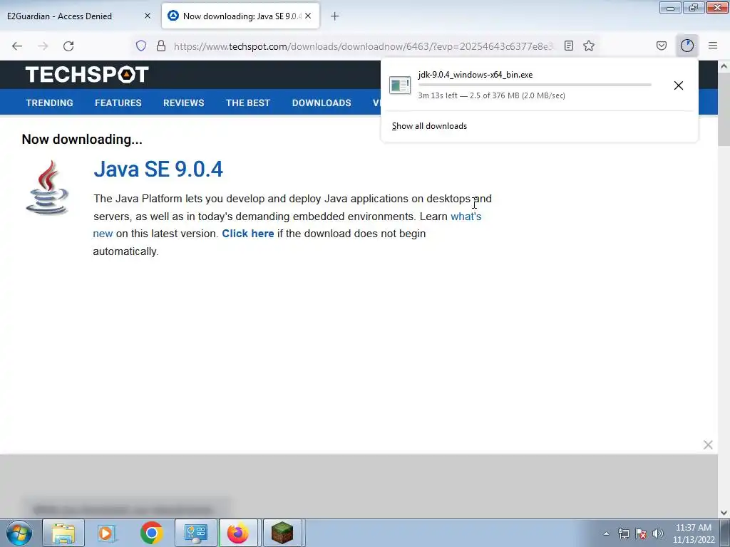Click the network tray icon
Viewport: 730px width, 547px height.
click(x=623, y=533)
